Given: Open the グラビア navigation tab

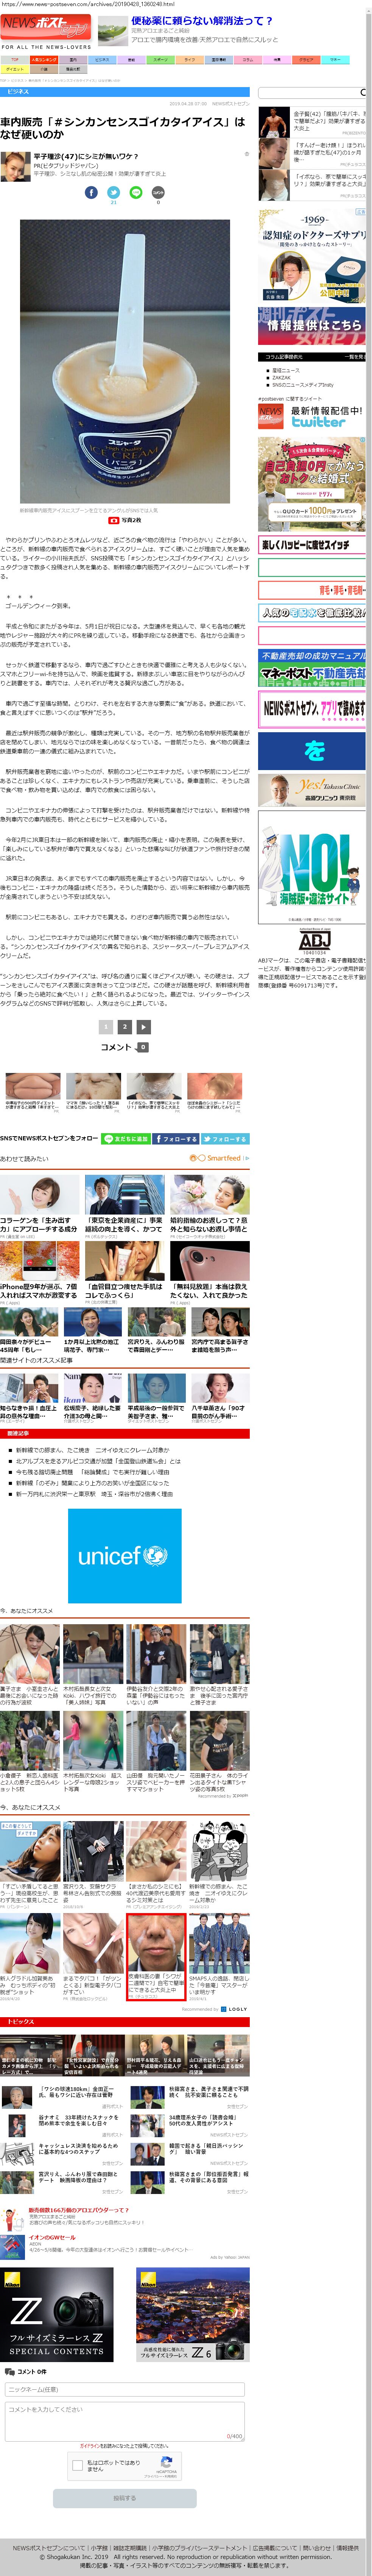Looking at the screenshot, I should point(307,59).
